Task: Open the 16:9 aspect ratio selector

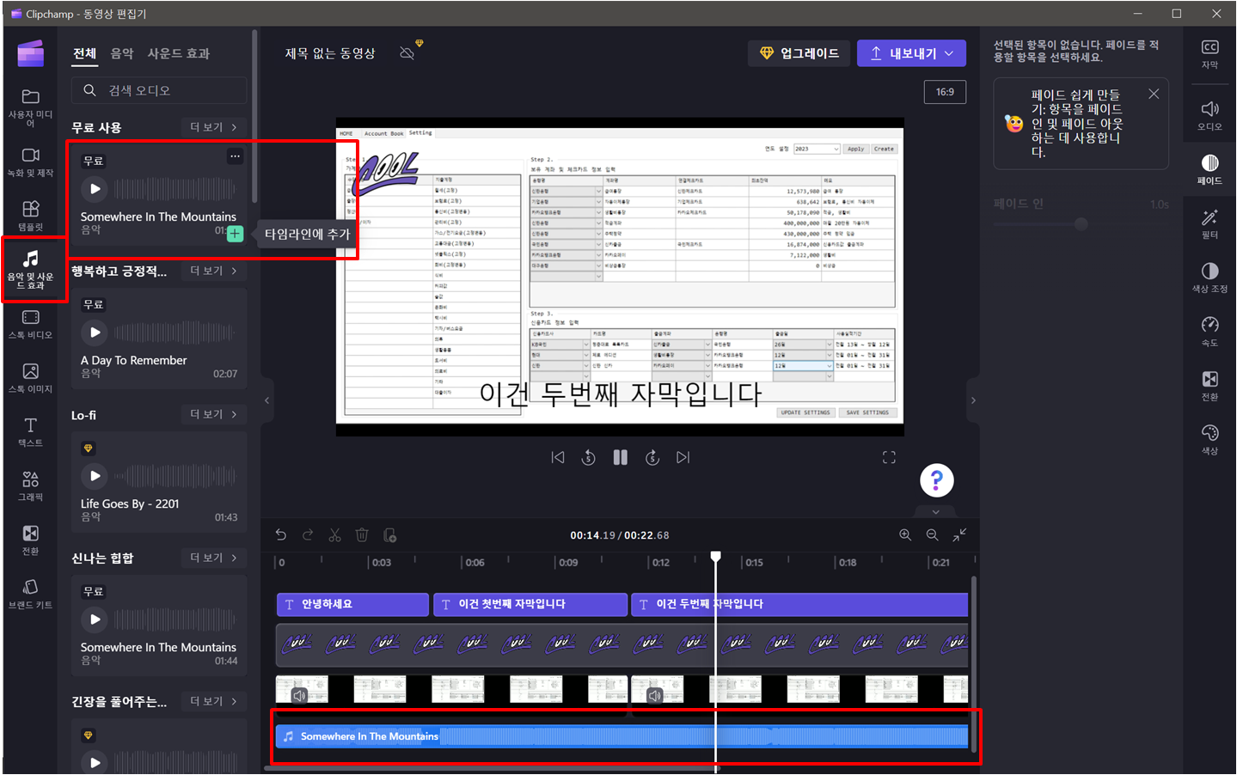Action: 945,92
